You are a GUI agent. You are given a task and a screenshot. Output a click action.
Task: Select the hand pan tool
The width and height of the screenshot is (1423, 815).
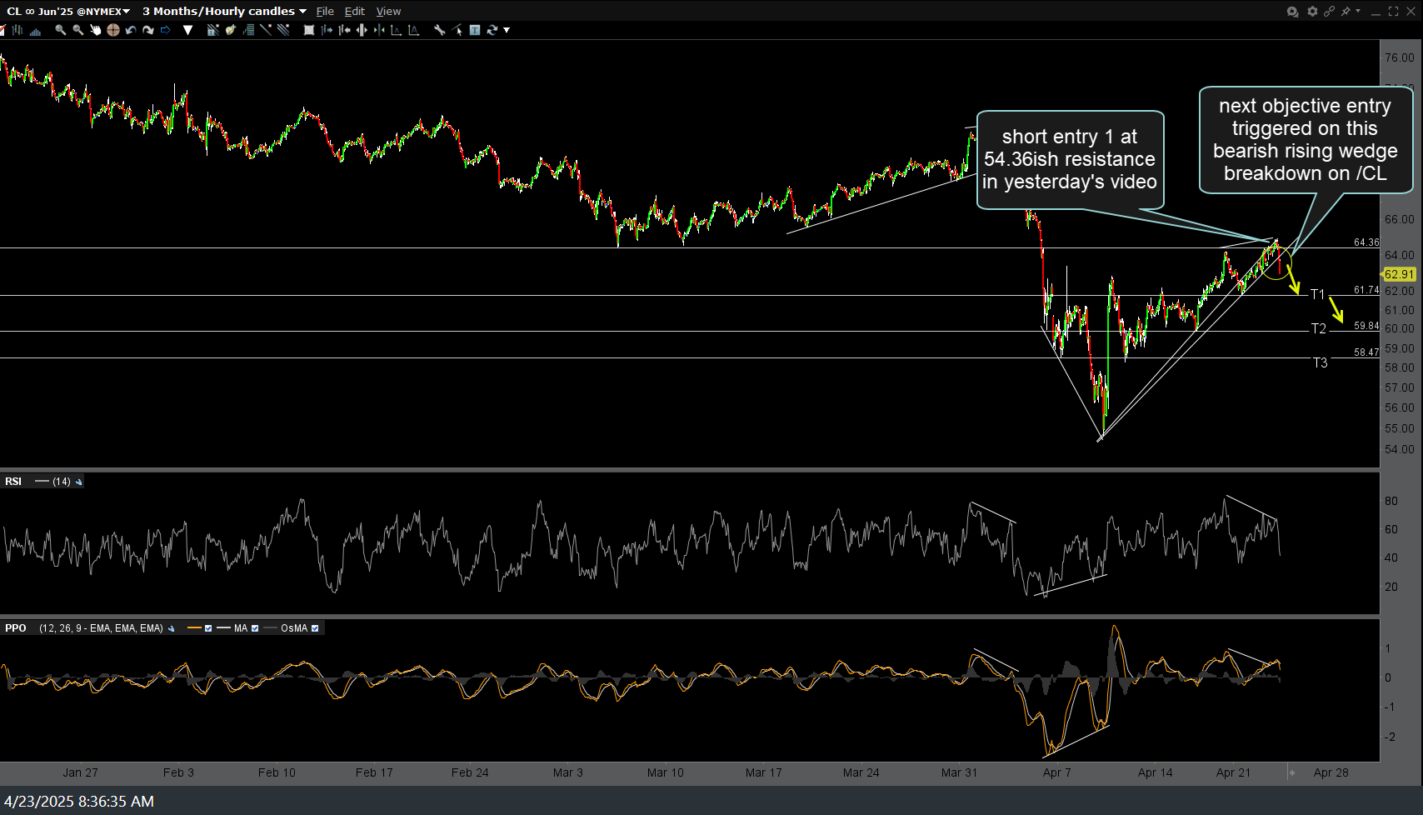96,30
